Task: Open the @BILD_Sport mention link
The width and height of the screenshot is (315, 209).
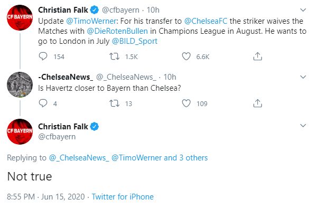Action: [x=135, y=41]
